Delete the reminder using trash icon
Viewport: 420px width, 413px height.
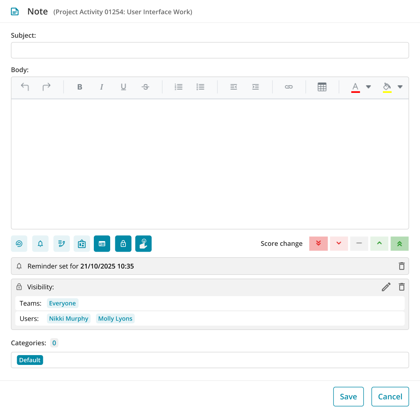point(401,266)
